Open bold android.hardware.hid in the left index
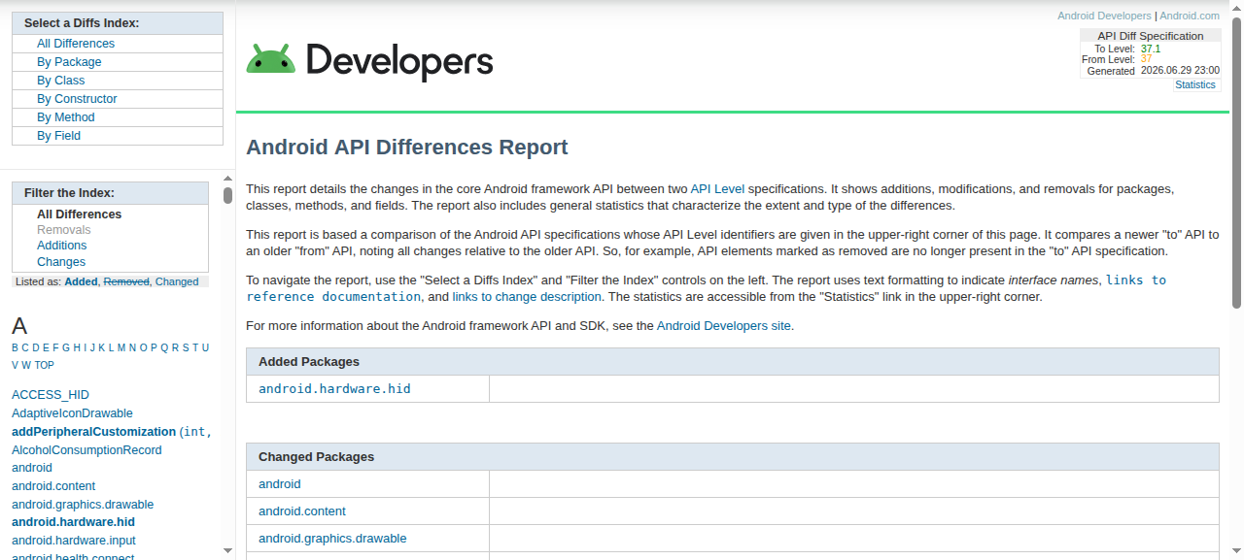1244x560 pixels. point(73,522)
